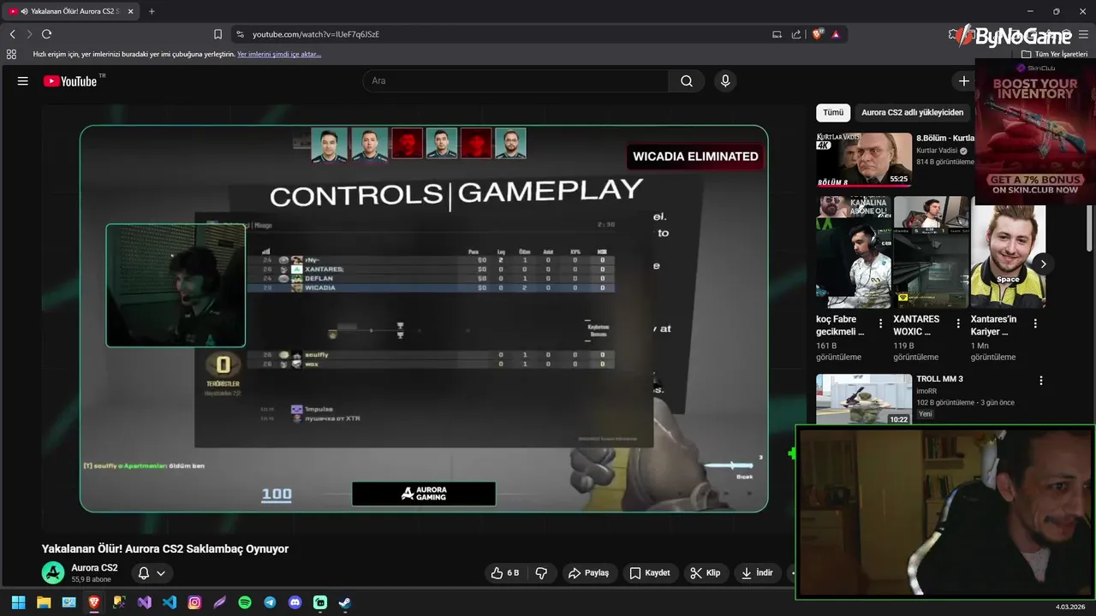This screenshot has height=616, width=1096.
Task: Open the site settings icon in address bar
Action: pyautogui.click(x=240, y=34)
